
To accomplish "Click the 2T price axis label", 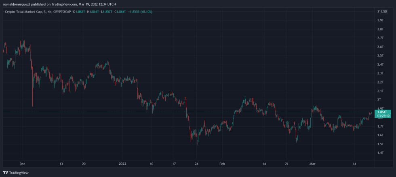I will point(379,100).
